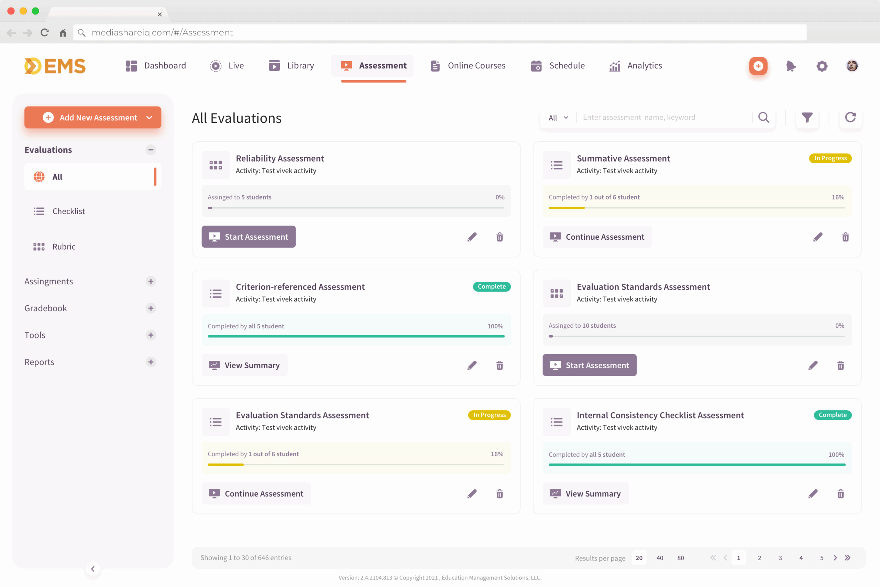Set results per page to 40
The width and height of the screenshot is (880, 587).
coord(660,558)
